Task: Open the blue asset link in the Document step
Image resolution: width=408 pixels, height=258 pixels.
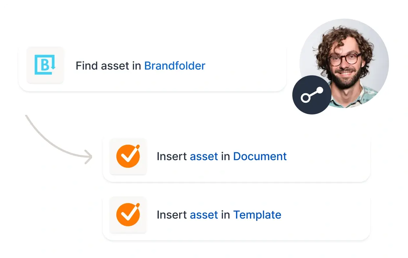Action: pyautogui.click(x=204, y=156)
